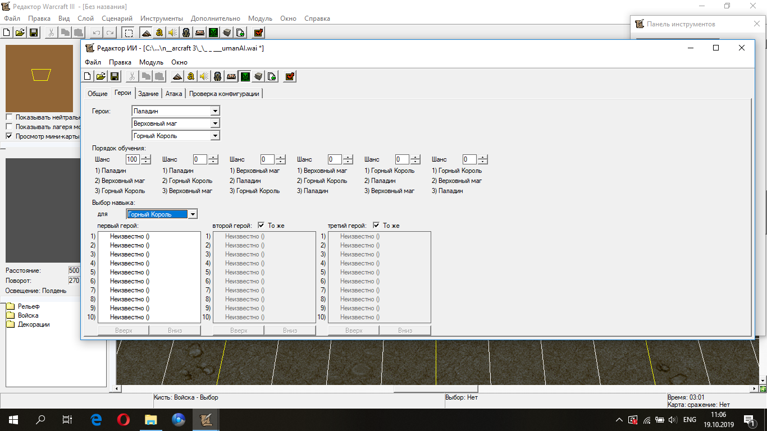
Task: Enable 'Показывать лагеря' checkbox
Action: point(10,127)
